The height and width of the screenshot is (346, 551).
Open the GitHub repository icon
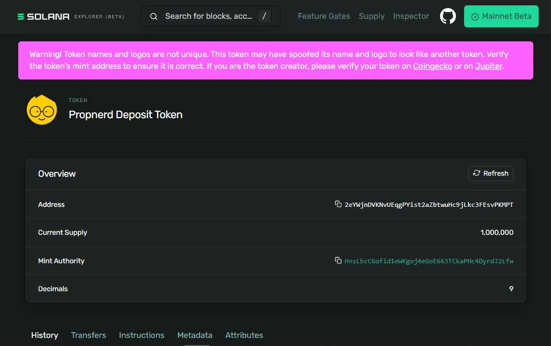click(447, 16)
